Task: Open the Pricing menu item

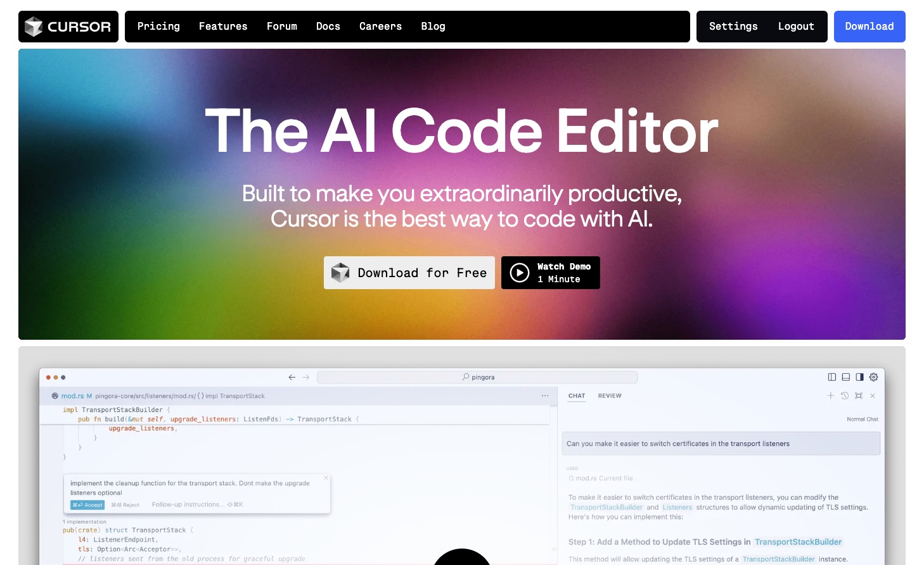Action: (158, 27)
